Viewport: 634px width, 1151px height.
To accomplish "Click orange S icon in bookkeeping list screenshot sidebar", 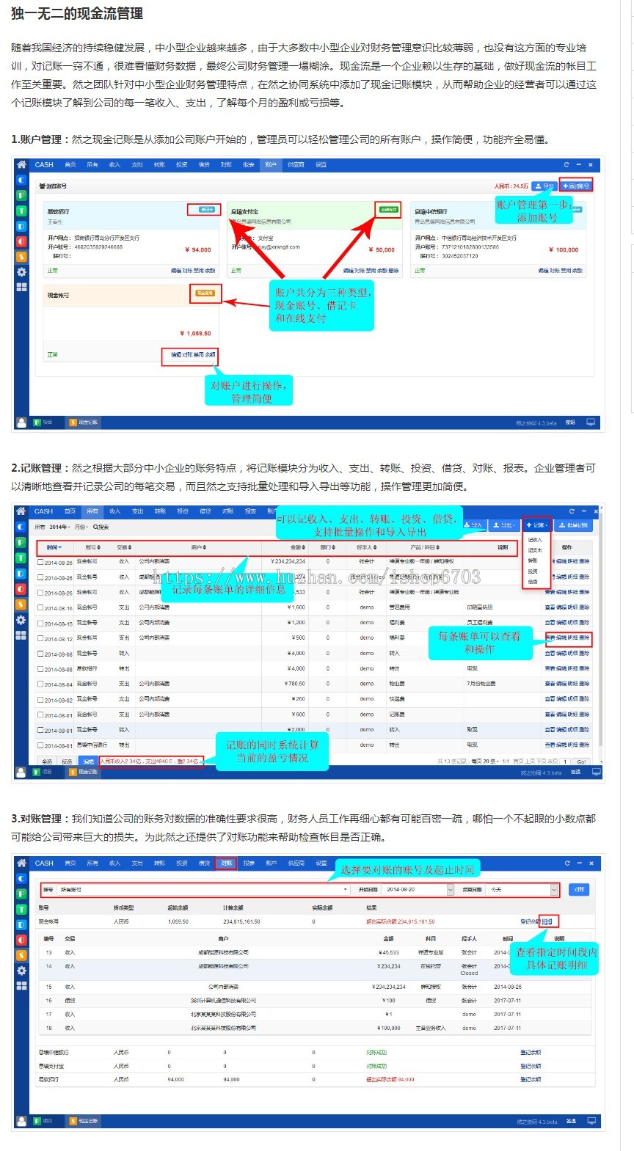I will coord(21,604).
